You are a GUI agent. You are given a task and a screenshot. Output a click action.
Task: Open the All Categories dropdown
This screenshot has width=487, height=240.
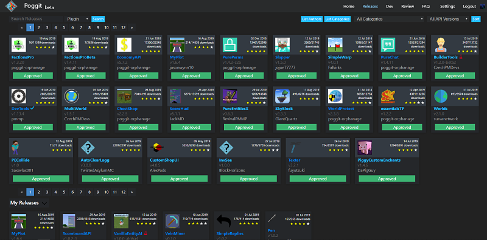(x=389, y=19)
